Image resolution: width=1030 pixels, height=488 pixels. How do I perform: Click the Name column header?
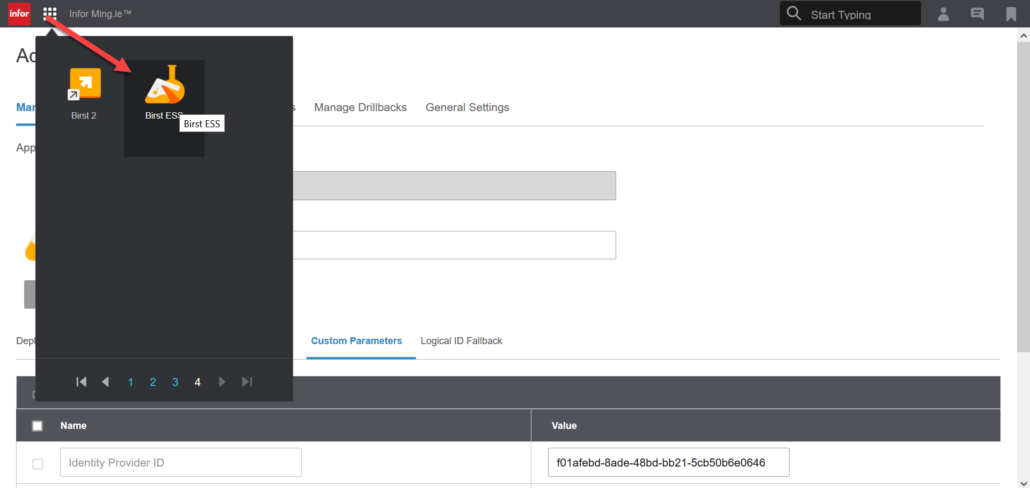point(74,426)
